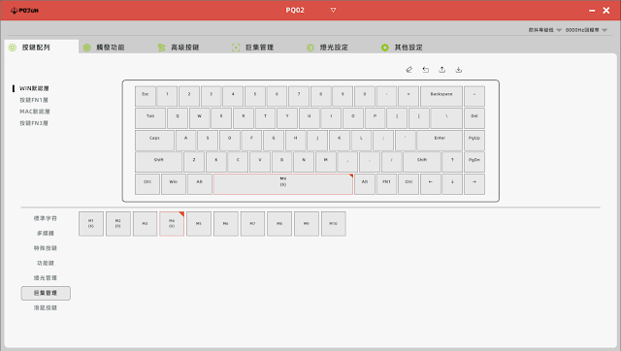Select the Caps key on keyboard layout

click(x=154, y=140)
